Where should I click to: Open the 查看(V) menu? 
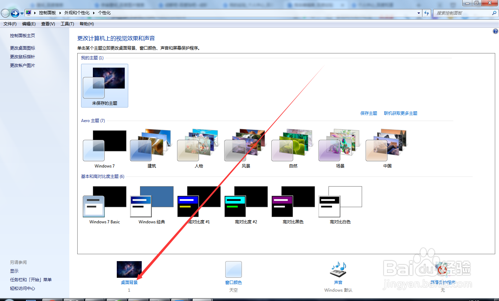pos(48,24)
